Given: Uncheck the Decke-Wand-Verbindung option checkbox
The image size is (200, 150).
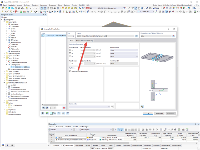Looking at the screenshot, I should (x=70, y=71).
